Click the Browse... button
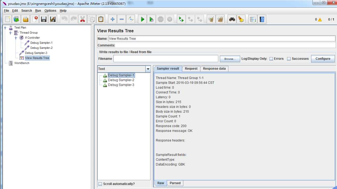Image resolution: width=337 pixels, height=189 pixels. click(x=230, y=59)
